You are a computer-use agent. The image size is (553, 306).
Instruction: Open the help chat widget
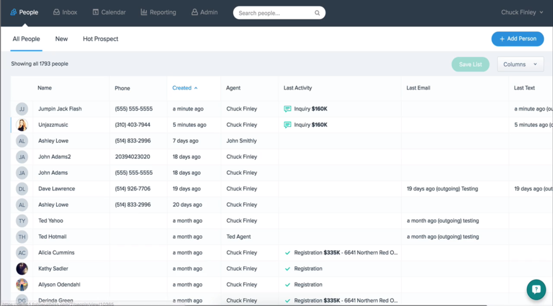click(x=536, y=289)
